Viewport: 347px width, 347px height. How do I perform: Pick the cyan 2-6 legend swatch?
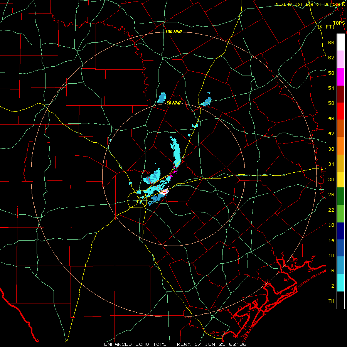click(x=340, y=283)
